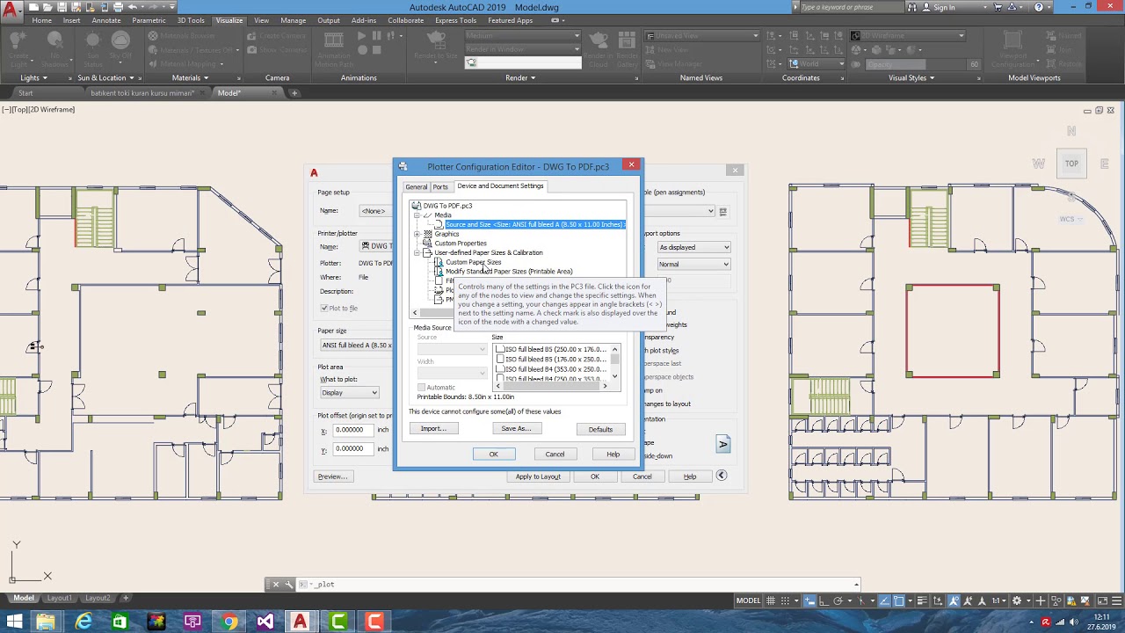Click Cancel in Plotter Configuration Editor
The height and width of the screenshot is (633, 1125).
point(555,454)
